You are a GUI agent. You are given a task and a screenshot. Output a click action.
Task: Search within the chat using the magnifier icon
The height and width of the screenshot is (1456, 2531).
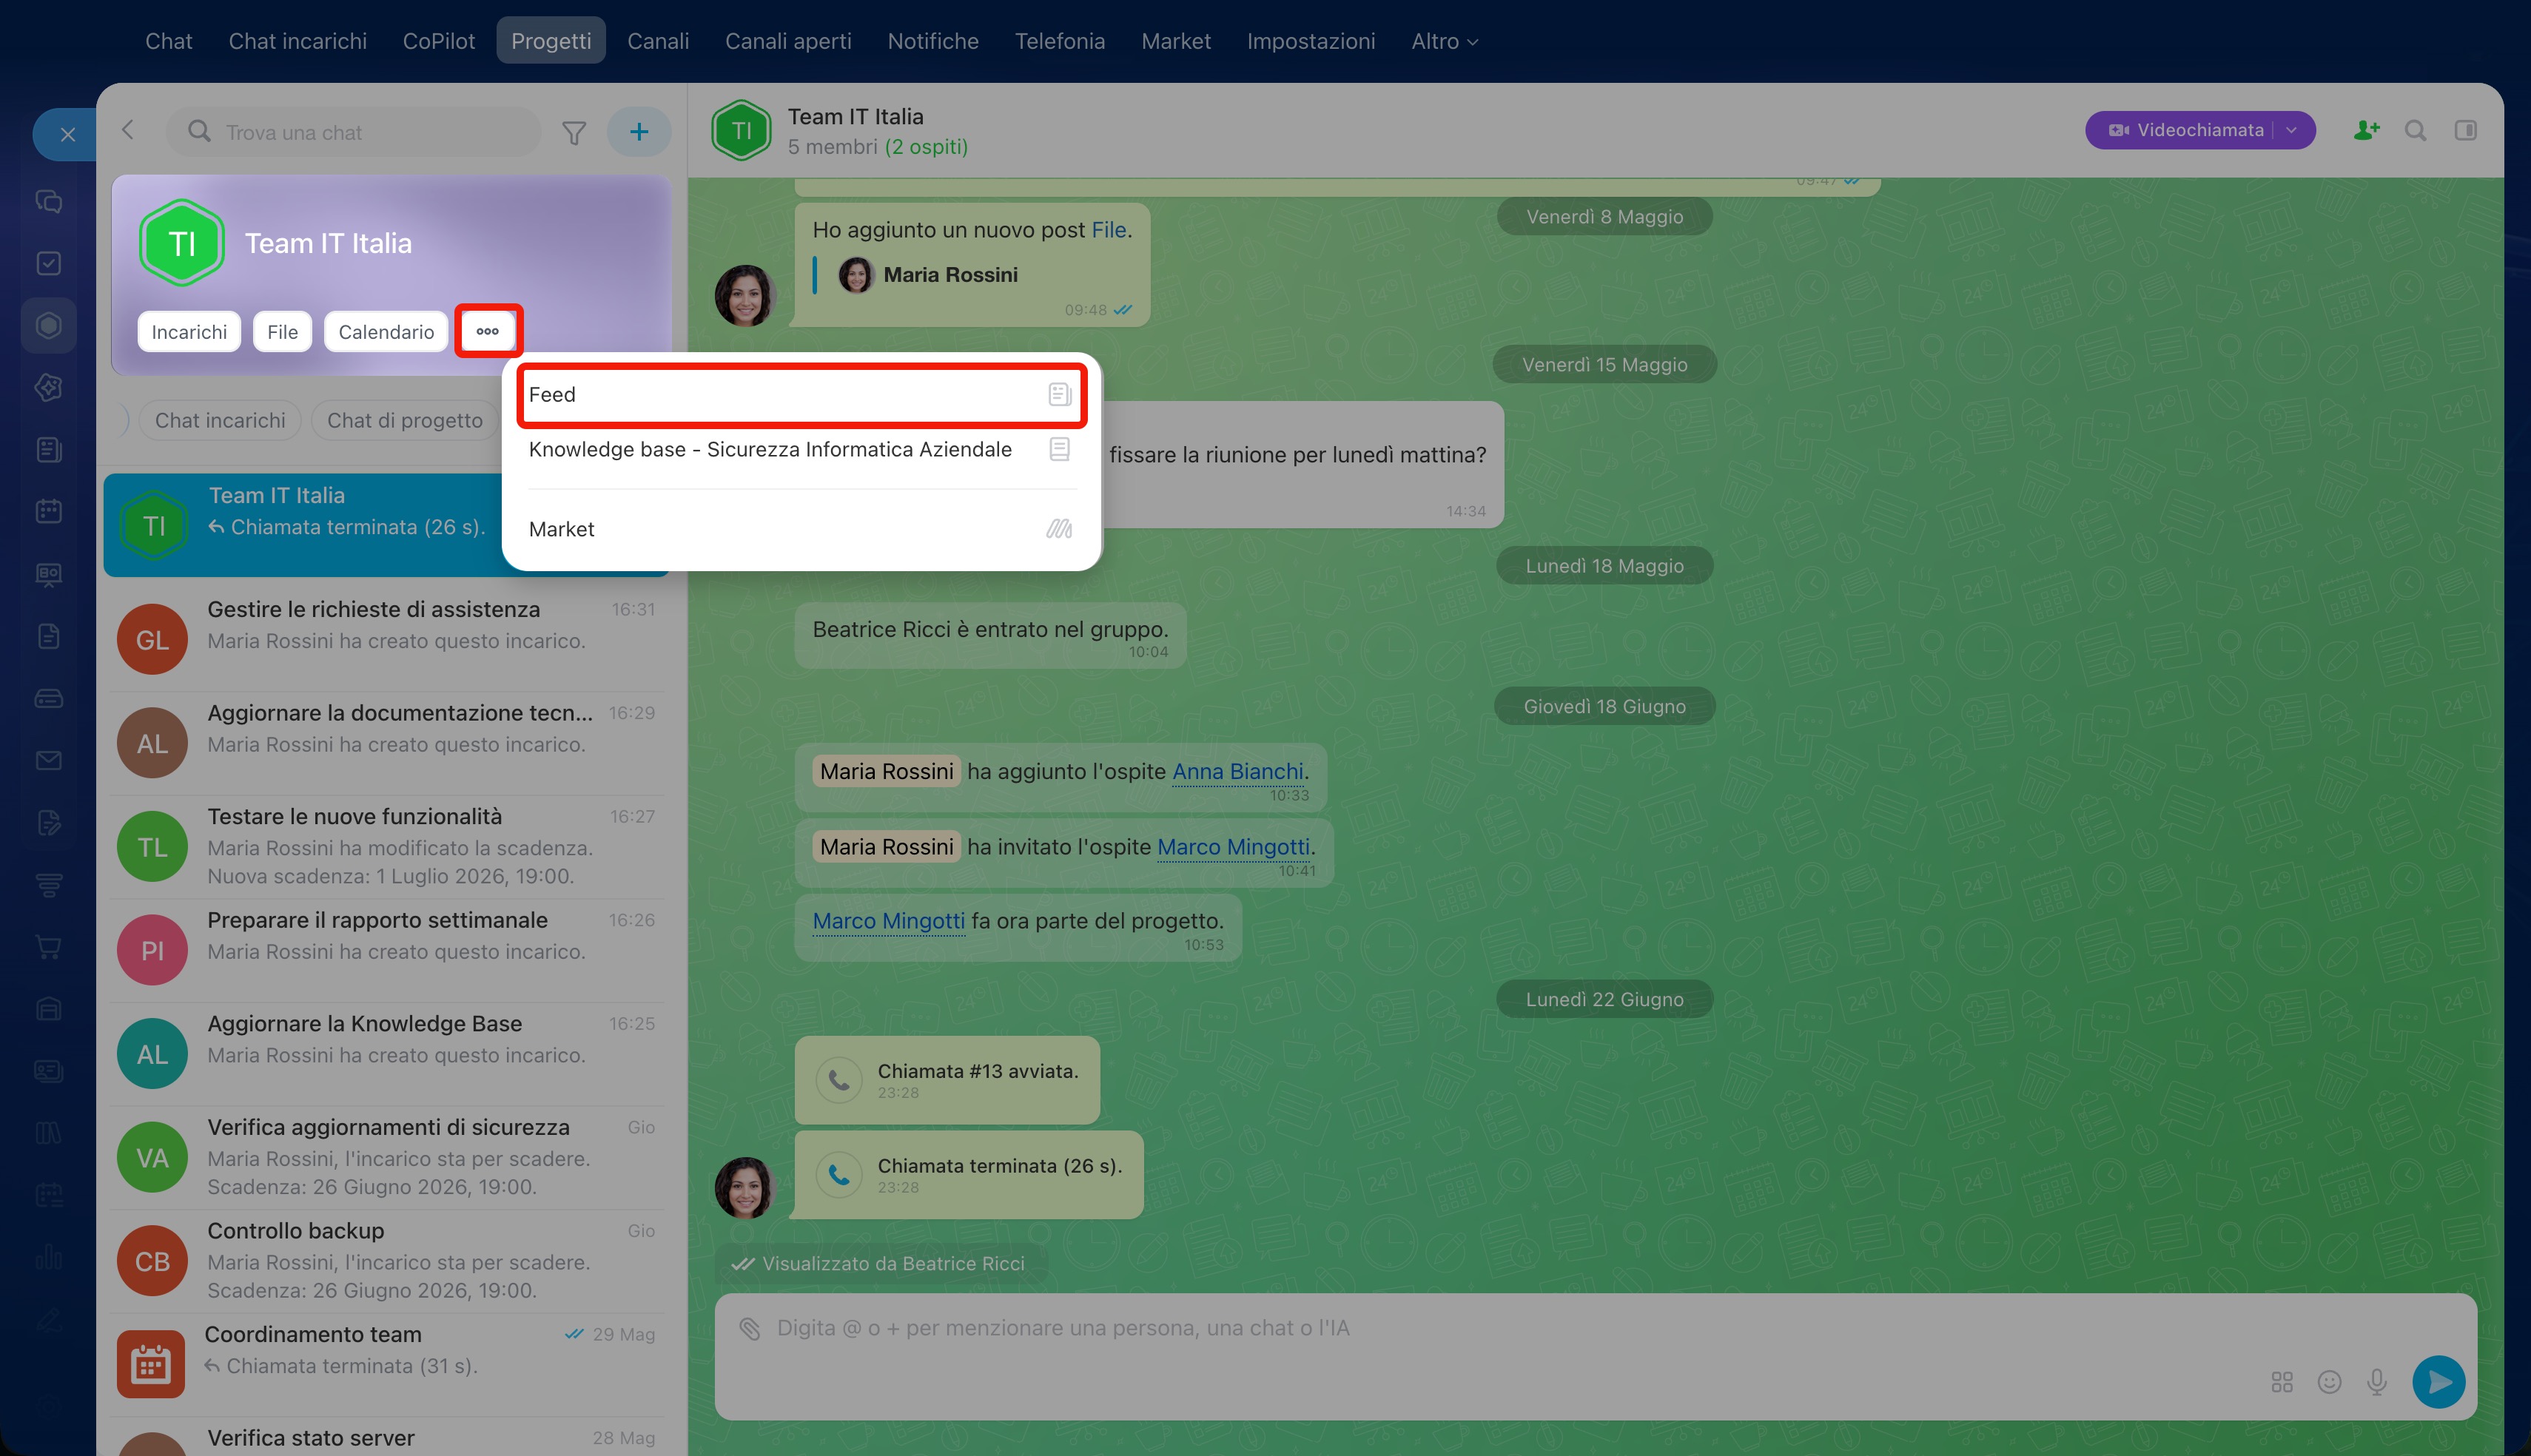[2416, 130]
